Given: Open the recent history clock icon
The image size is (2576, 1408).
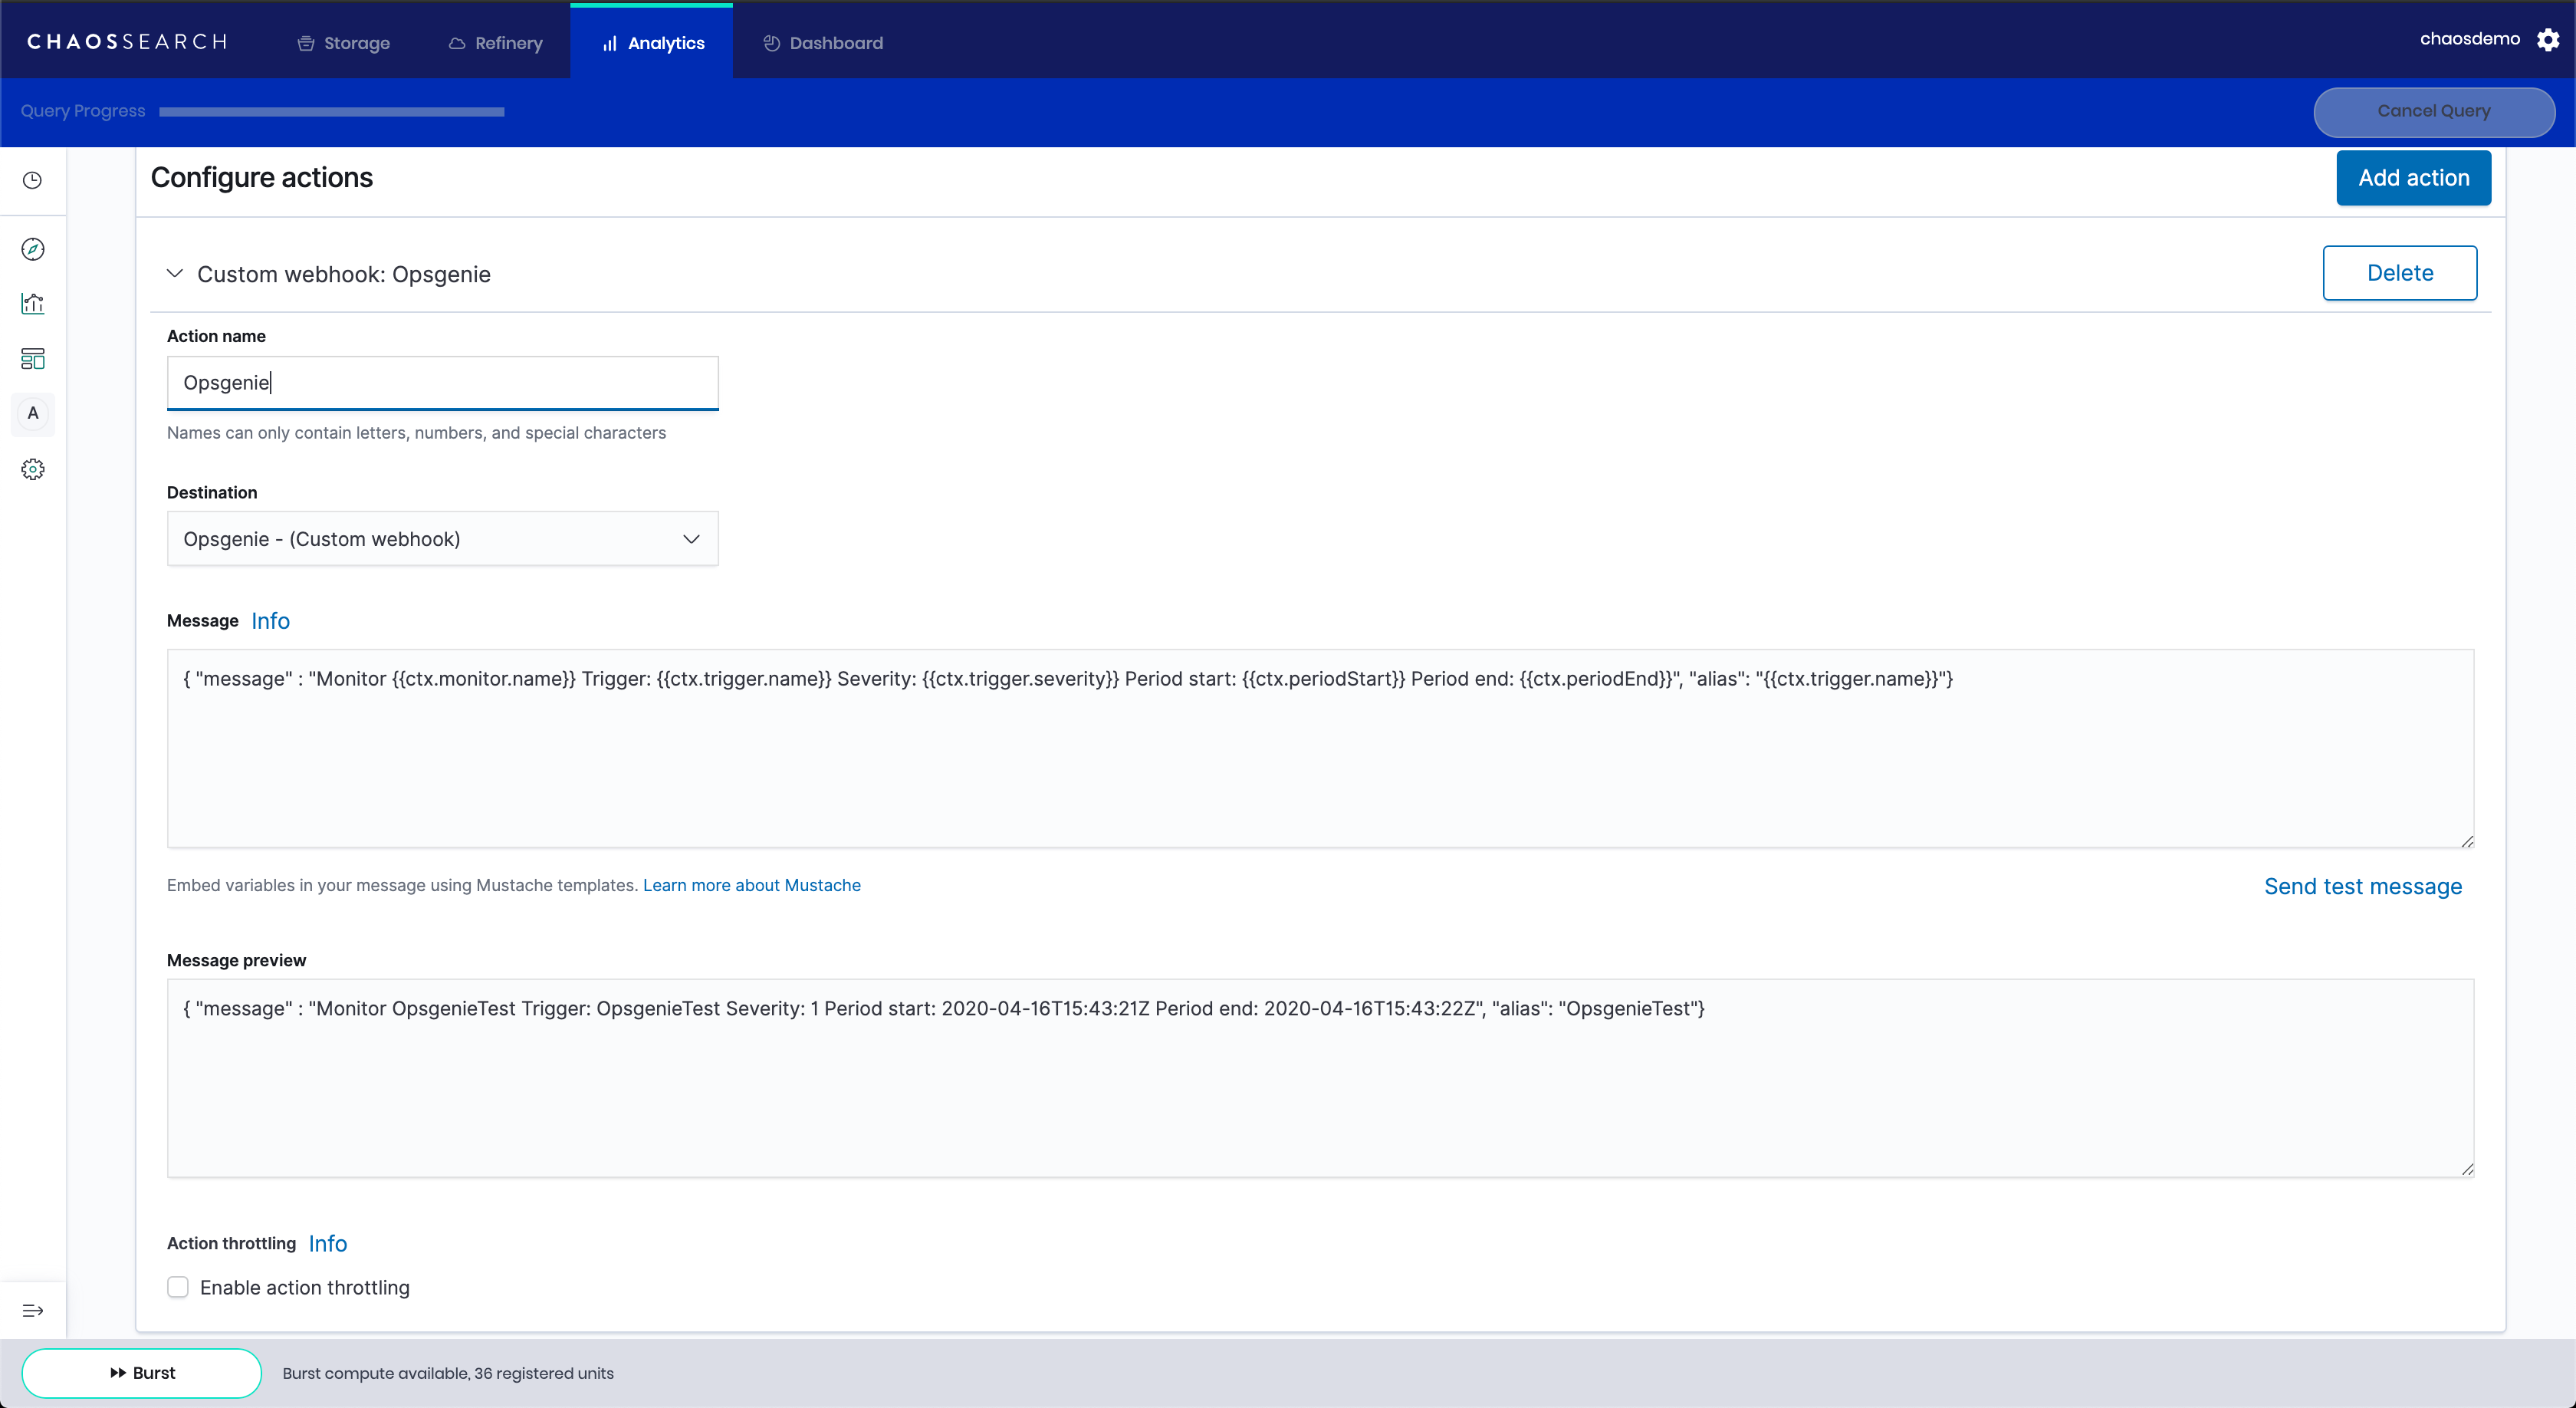Looking at the screenshot, I should (32, 180).
